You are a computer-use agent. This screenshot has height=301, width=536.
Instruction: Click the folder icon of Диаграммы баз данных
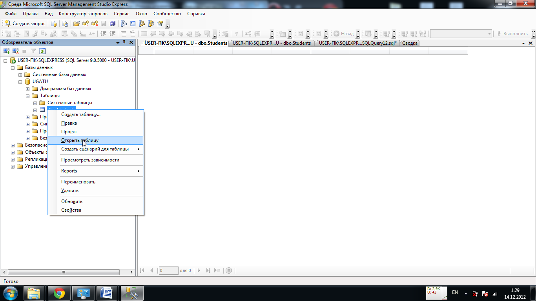coord(35,89)
